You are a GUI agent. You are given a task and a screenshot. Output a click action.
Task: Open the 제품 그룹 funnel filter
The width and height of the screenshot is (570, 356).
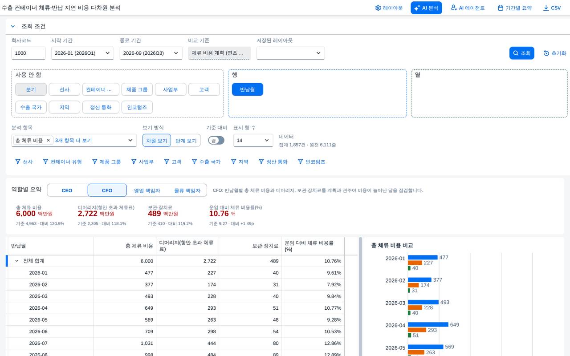click(x=106, y=162)
